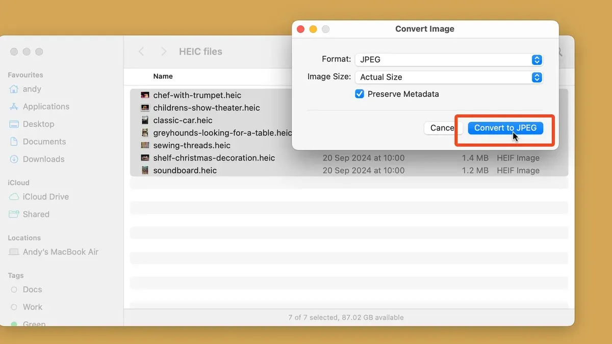Click the classic-car.heic thumbnail icon
612x344 pixels.
(145, 120)
